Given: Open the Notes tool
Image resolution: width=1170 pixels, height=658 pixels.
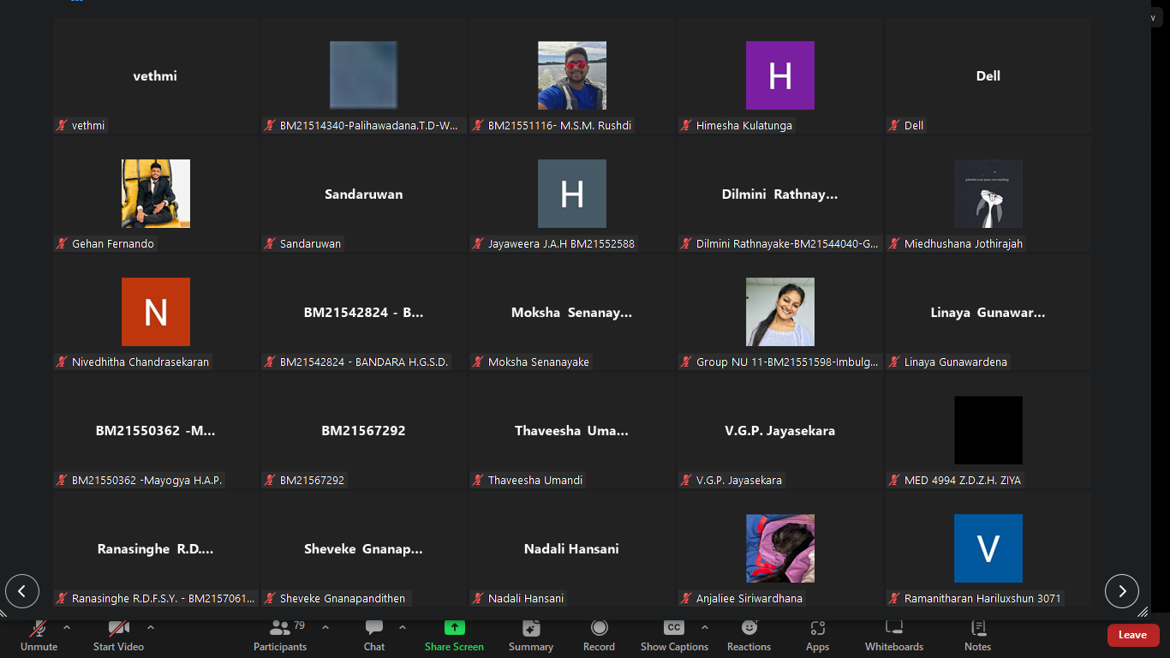Looking at the screenshot, I should (x=977, y=635).
